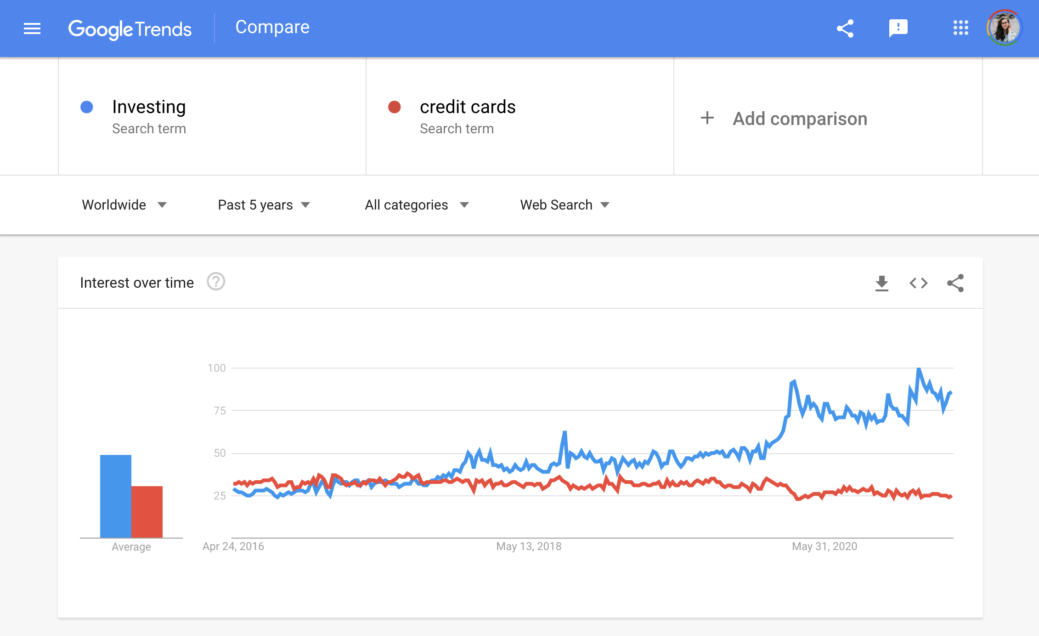1039x636 pixels.
Task: Open the send feedback icon
Action: pos(898,28)
